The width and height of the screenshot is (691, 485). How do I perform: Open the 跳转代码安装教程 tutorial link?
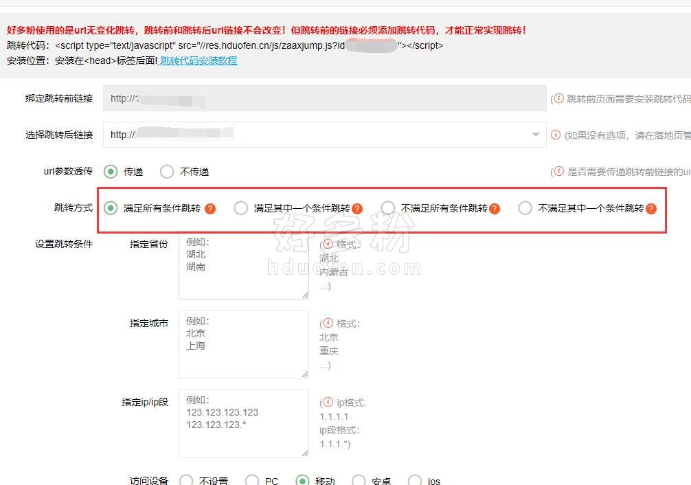click(198, 61)
